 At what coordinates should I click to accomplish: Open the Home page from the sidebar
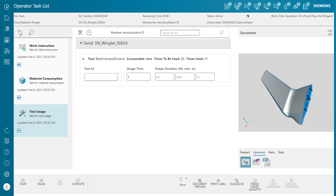7,18
